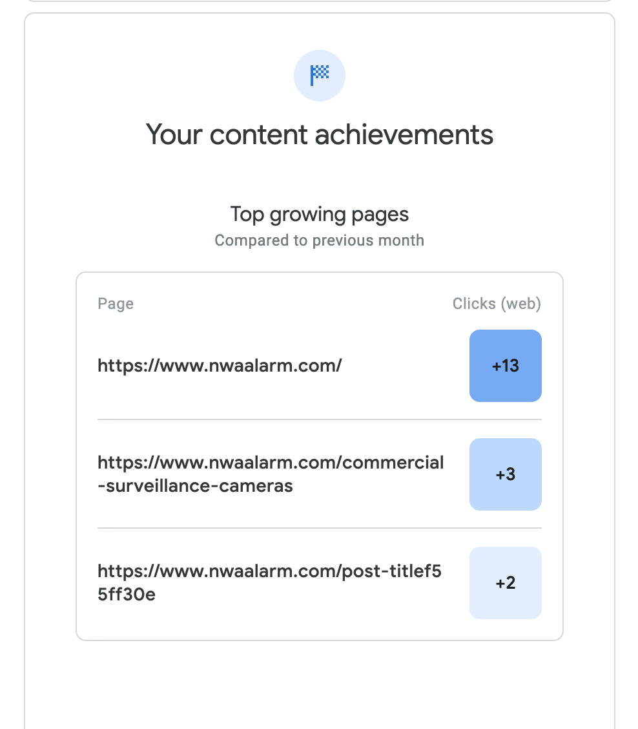The image size is (638, 729).
Task: Click the +2 clicks badge
Action: coord(505,583)
